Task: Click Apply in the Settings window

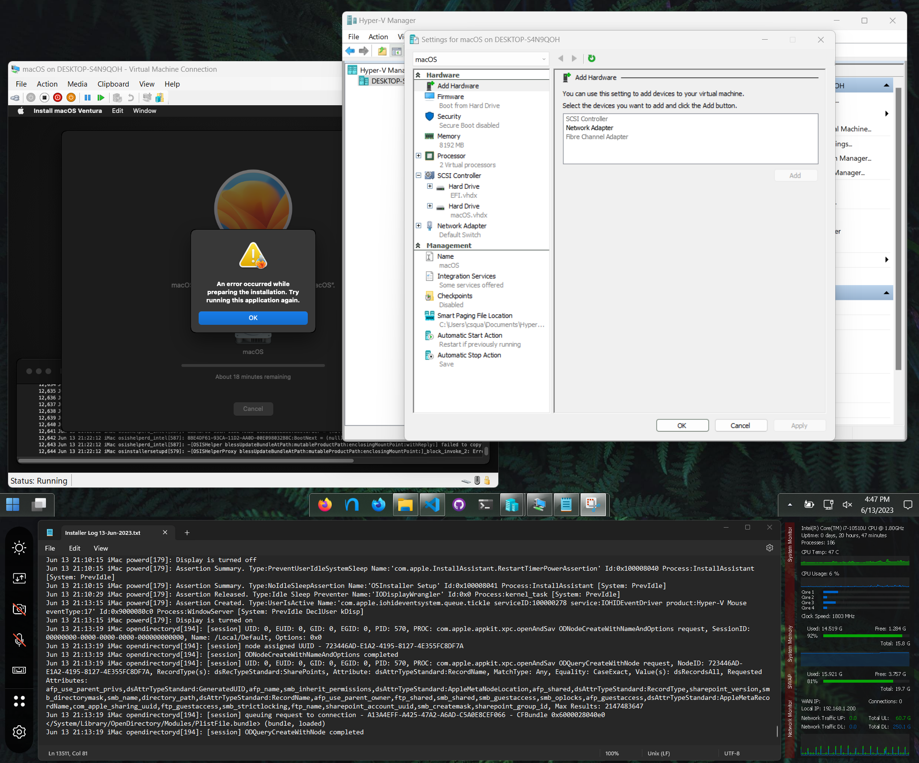Action: coord(799,425)
